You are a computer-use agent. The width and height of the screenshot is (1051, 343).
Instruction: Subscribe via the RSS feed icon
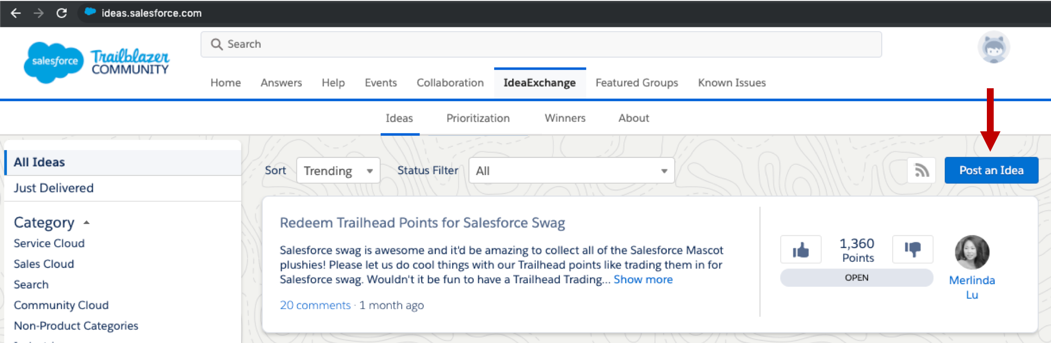(921, 170)
